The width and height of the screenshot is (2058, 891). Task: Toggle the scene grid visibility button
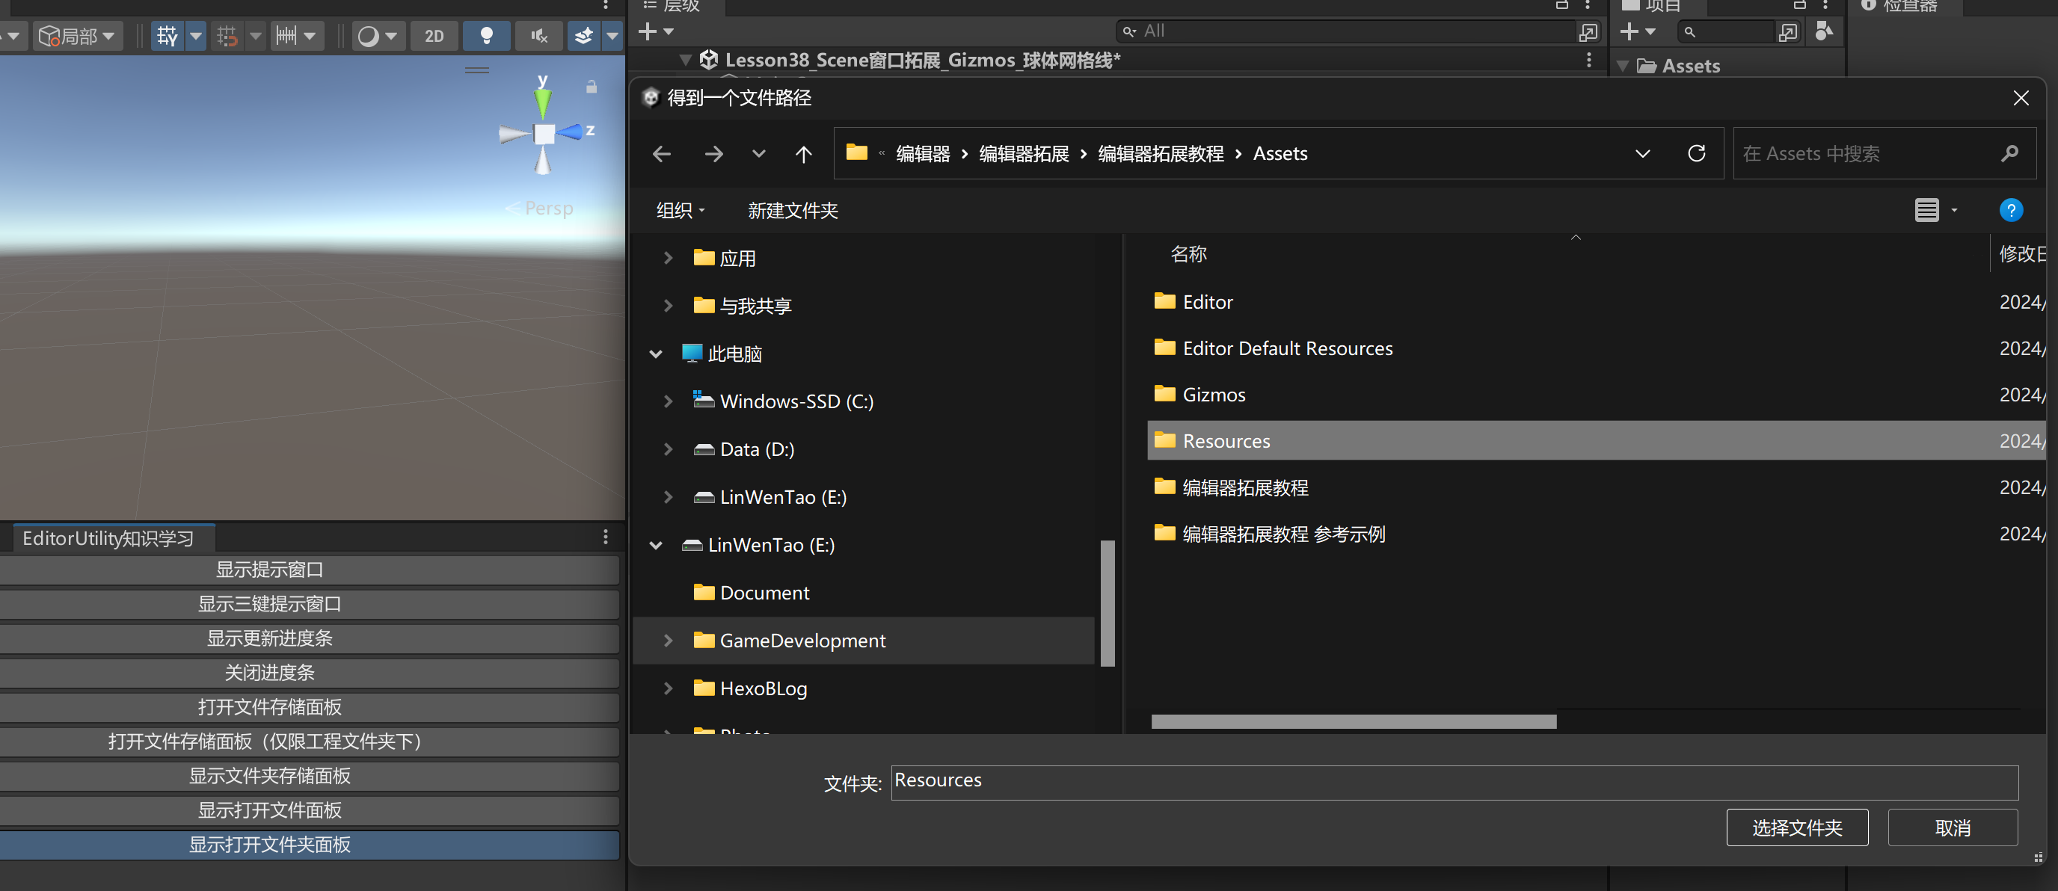point(167,36)
